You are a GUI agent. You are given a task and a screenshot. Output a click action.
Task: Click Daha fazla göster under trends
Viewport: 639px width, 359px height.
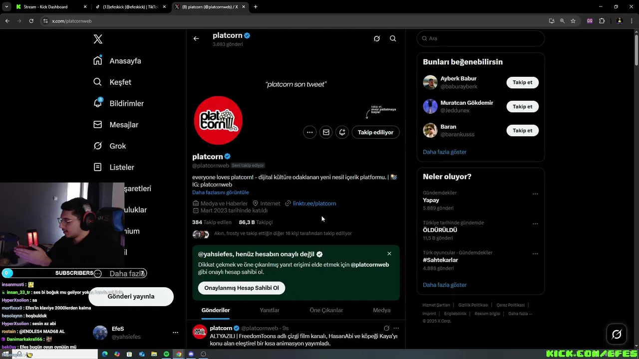click(x=445, y=285)
